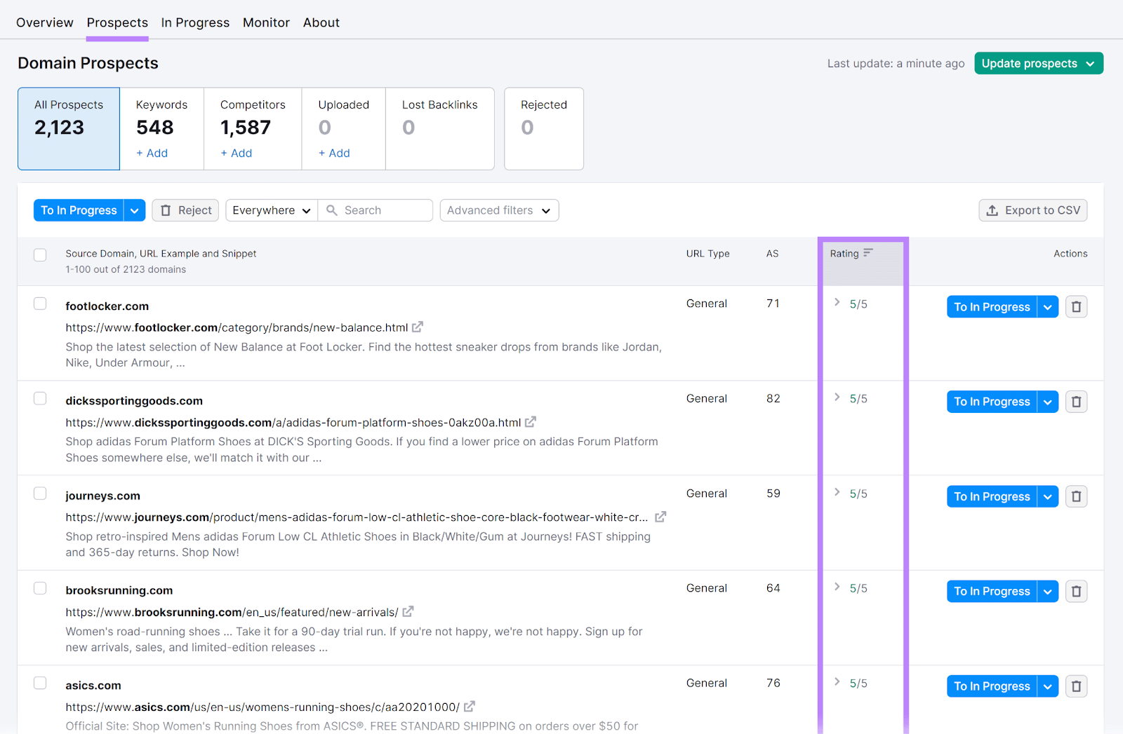Switch to the In Progress tab

click(195, 22)
